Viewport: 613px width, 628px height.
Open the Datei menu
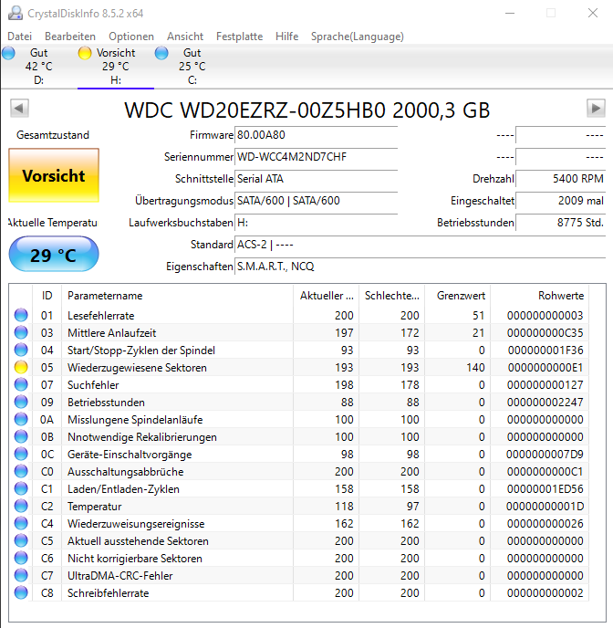(19, 37)
